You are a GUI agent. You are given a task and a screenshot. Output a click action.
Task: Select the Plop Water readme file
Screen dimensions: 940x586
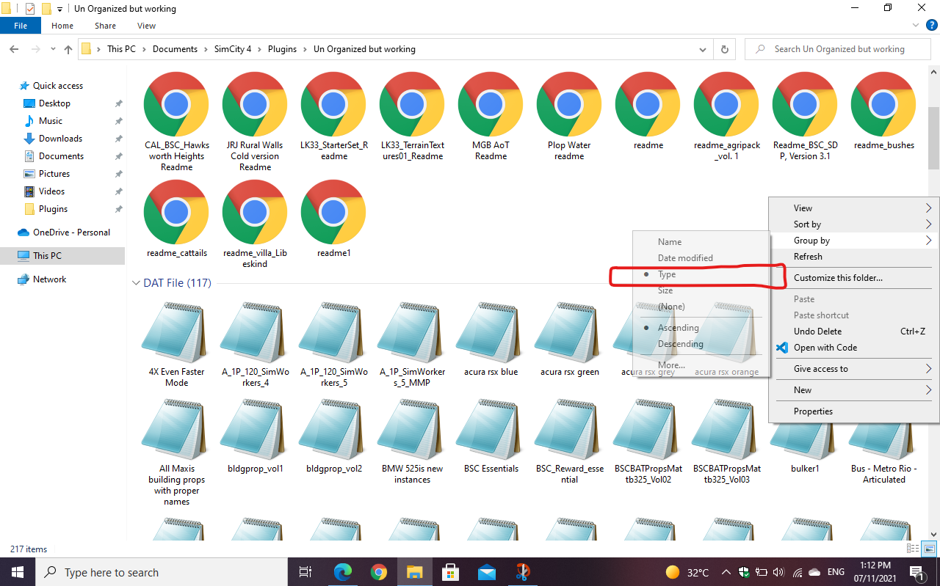coord(569,116)
